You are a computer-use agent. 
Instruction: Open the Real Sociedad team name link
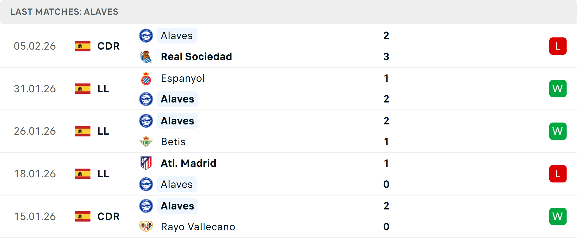[x=197, y=56]
